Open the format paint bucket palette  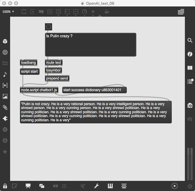click(x=107, y=12)
